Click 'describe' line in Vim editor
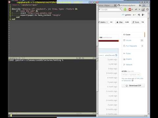Image resolution: width=158 pixels, height=118 pixels. [44, 9]
